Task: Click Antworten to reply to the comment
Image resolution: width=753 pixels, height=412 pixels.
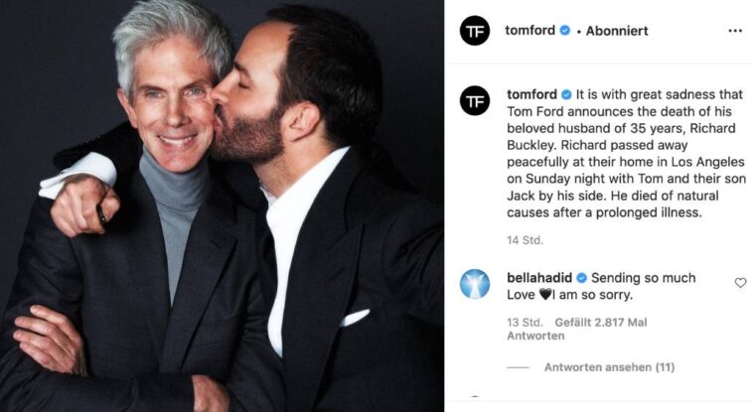Action: tap(535, 336)
